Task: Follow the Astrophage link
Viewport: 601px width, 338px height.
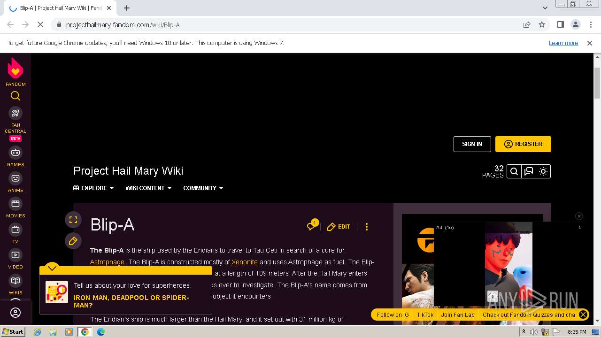Action: point(107,262)
